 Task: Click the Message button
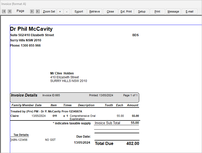[173, 11]
